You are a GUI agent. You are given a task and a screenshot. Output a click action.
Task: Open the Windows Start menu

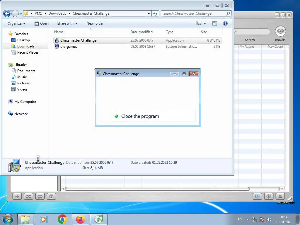point(8,219)
